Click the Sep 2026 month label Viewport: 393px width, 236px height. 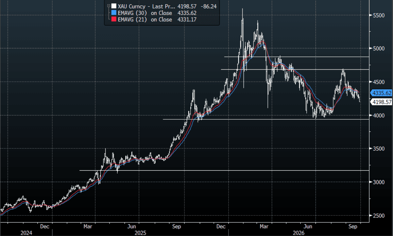(352, 226)
